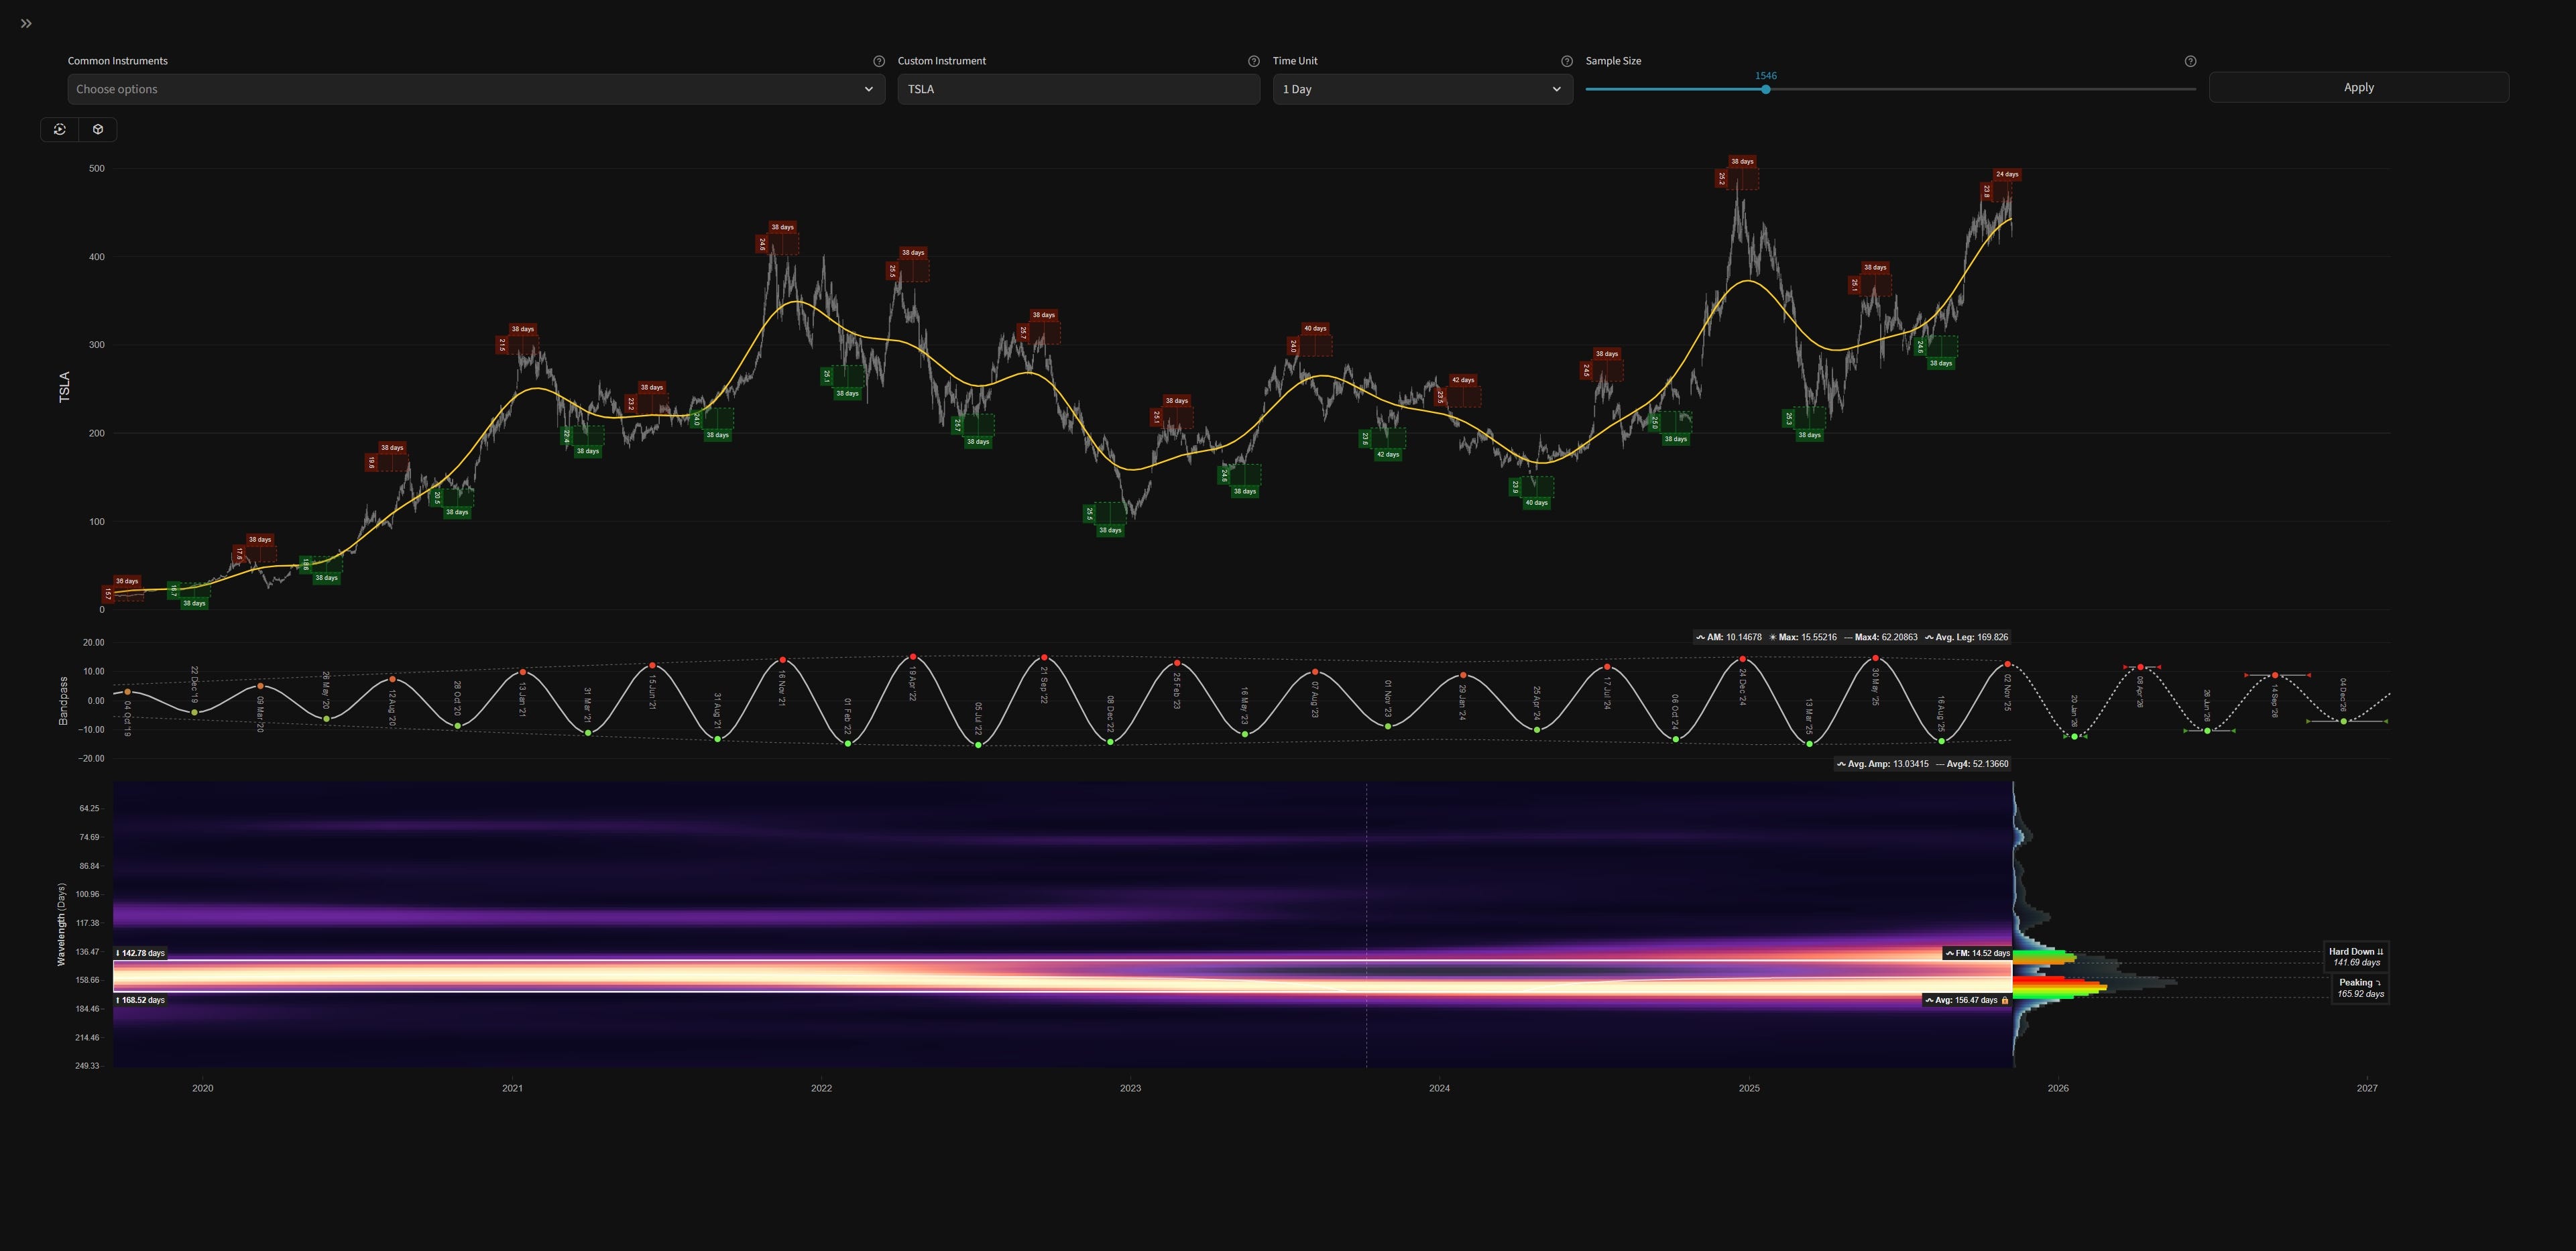2576x1251 pixels.
Task: Click the 02 Nov '25 bandpass peak marker
Action: click(2007, 664)
